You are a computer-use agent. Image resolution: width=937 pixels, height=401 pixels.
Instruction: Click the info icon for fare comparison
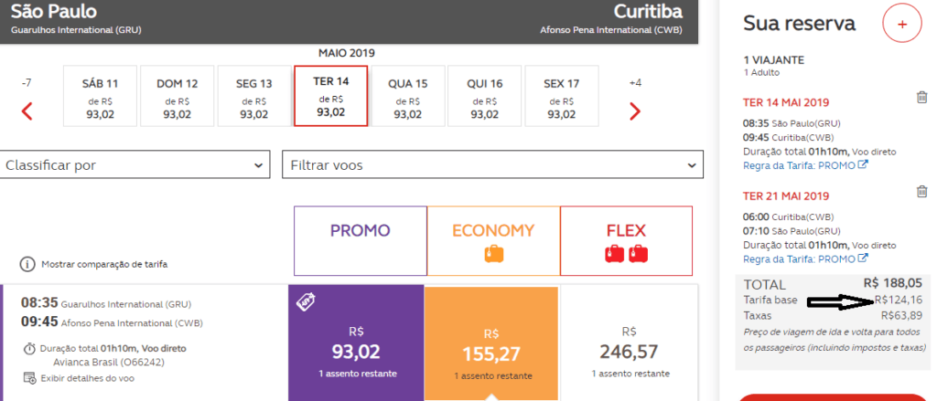(27, 264)
